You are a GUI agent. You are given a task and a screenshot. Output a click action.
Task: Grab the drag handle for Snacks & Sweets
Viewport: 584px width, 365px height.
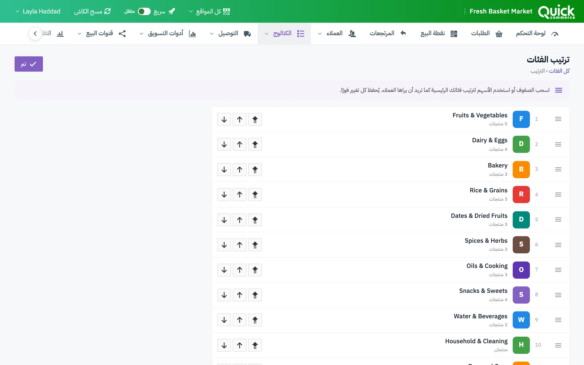pyautogui.click(x=558, y=295)
